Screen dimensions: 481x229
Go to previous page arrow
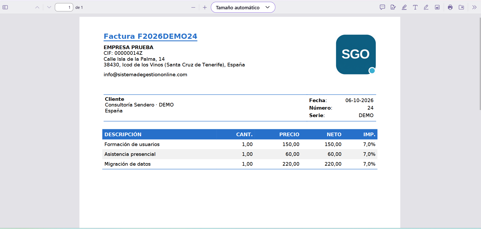[37, 7]
